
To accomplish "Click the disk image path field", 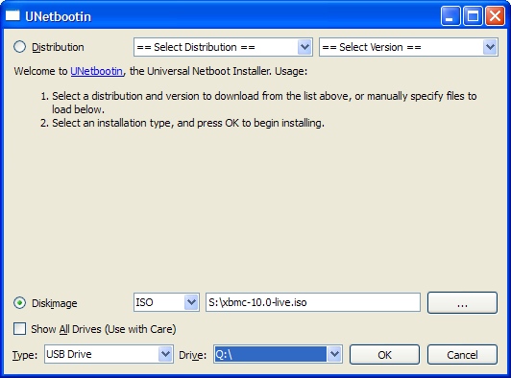I will click(x=313, y=302).
